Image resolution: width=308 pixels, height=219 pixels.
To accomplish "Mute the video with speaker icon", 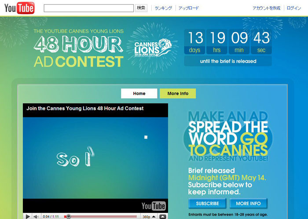I will (36, 216).
